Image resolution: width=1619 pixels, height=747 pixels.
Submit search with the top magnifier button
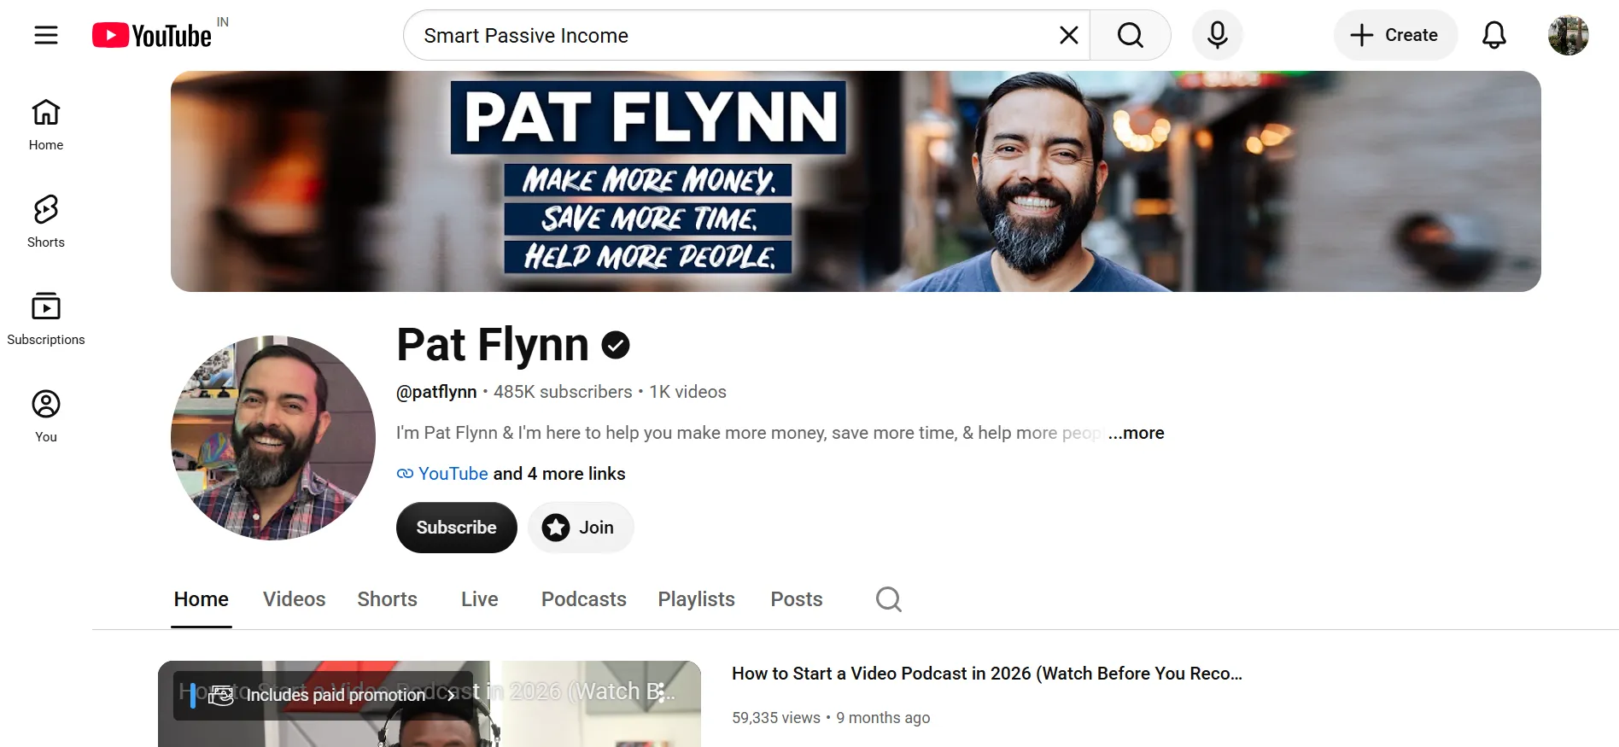[x=1130, y=35]
